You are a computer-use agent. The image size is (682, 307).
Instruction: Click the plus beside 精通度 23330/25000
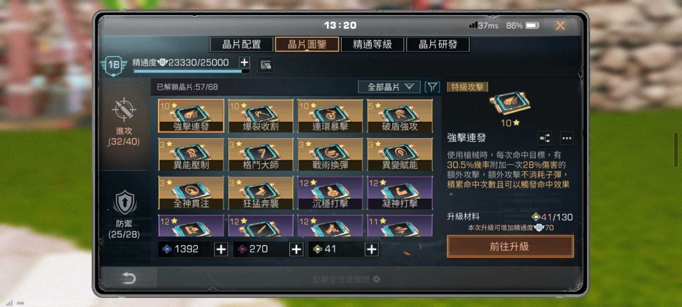tap(244, 62)
